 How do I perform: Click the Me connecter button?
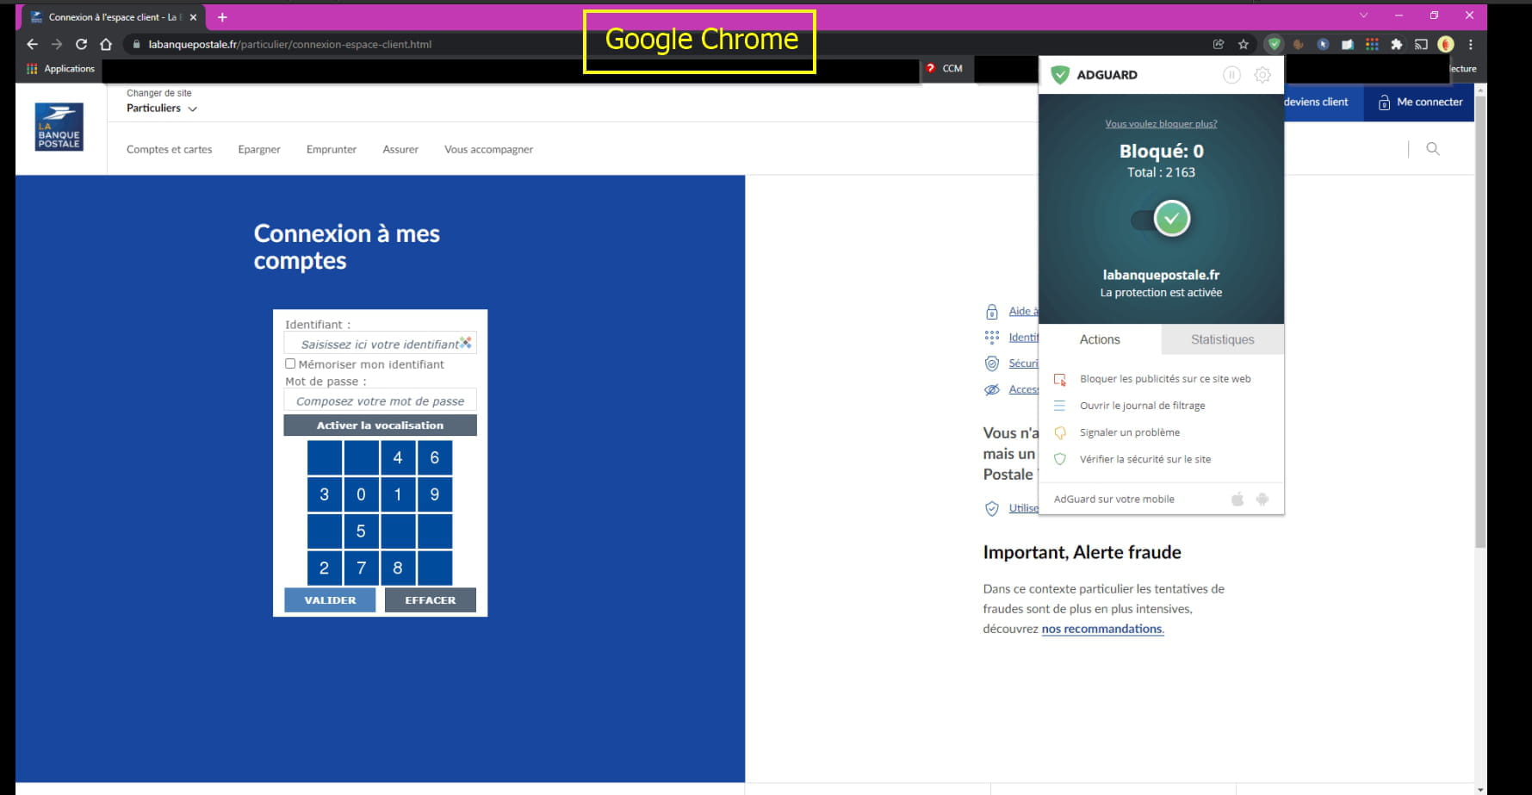(x=1419, y=102)
